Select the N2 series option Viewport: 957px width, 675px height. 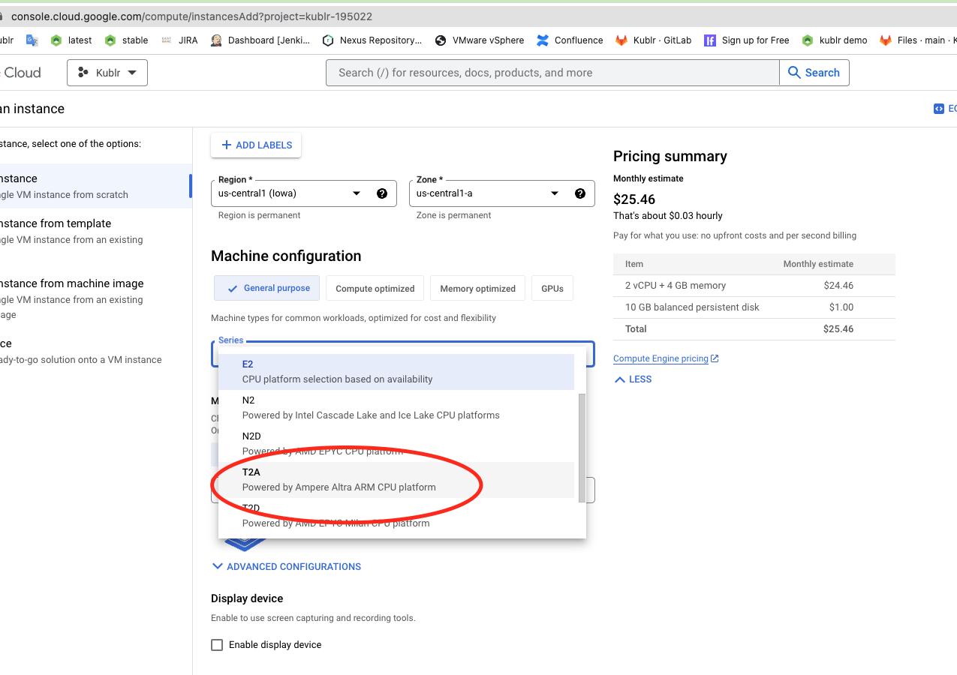click(x=396, y=408)
